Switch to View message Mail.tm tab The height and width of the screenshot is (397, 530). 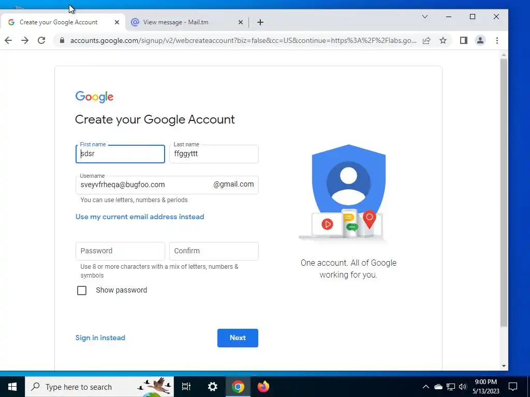point(176,22)
